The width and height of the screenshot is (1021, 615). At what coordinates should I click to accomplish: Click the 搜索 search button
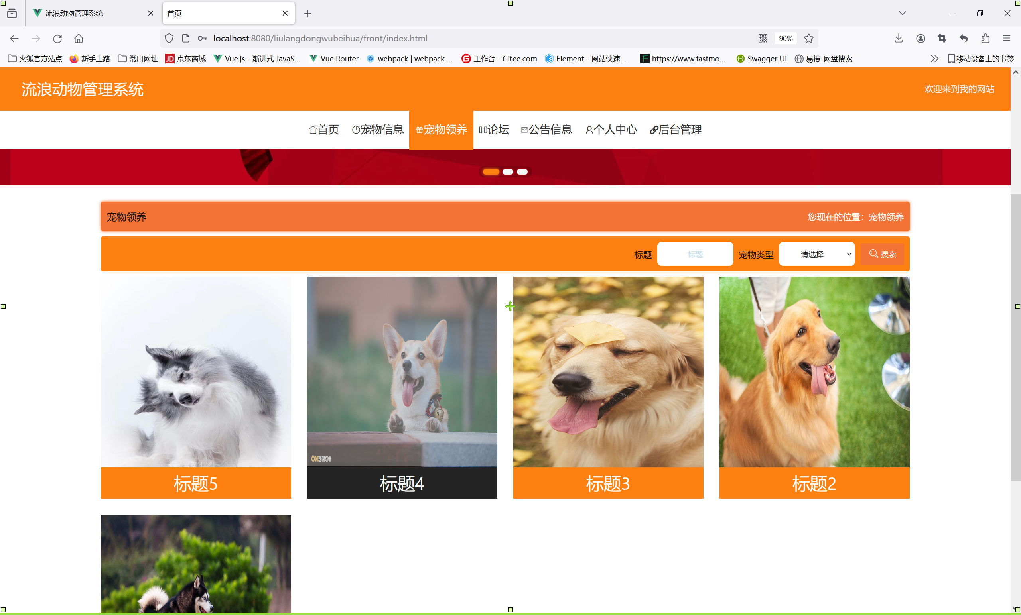point(882,254)
